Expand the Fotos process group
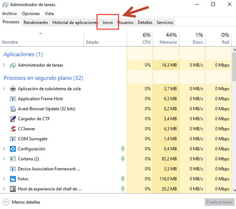Screen dimensions: 236x209 coord(4,179)
